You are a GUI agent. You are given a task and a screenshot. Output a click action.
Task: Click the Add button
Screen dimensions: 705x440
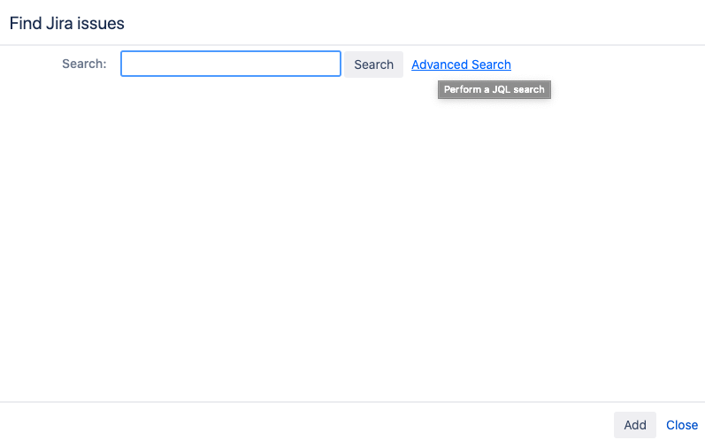(x=635, y=425)
